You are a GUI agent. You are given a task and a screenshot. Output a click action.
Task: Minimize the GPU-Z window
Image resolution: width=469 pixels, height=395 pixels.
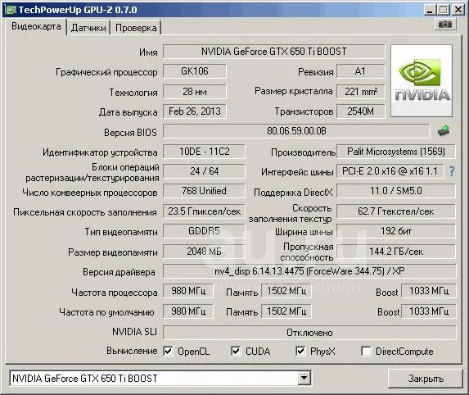[x=430, y=10]
